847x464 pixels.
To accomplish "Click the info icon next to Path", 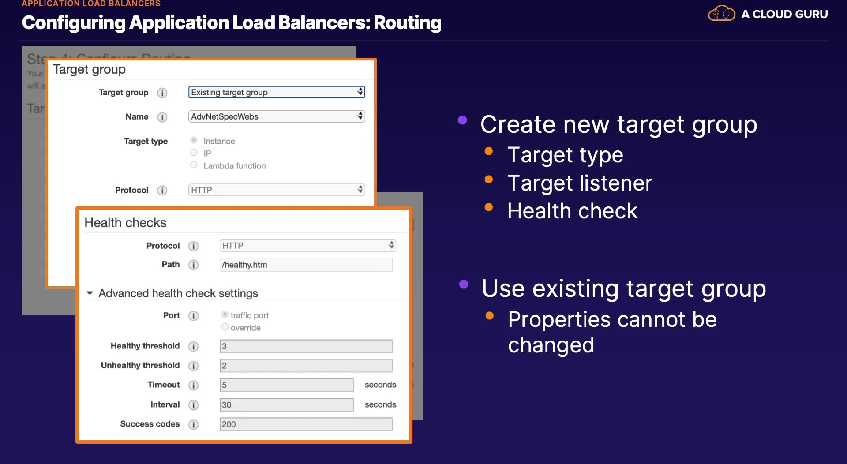I will coord(193,265).
